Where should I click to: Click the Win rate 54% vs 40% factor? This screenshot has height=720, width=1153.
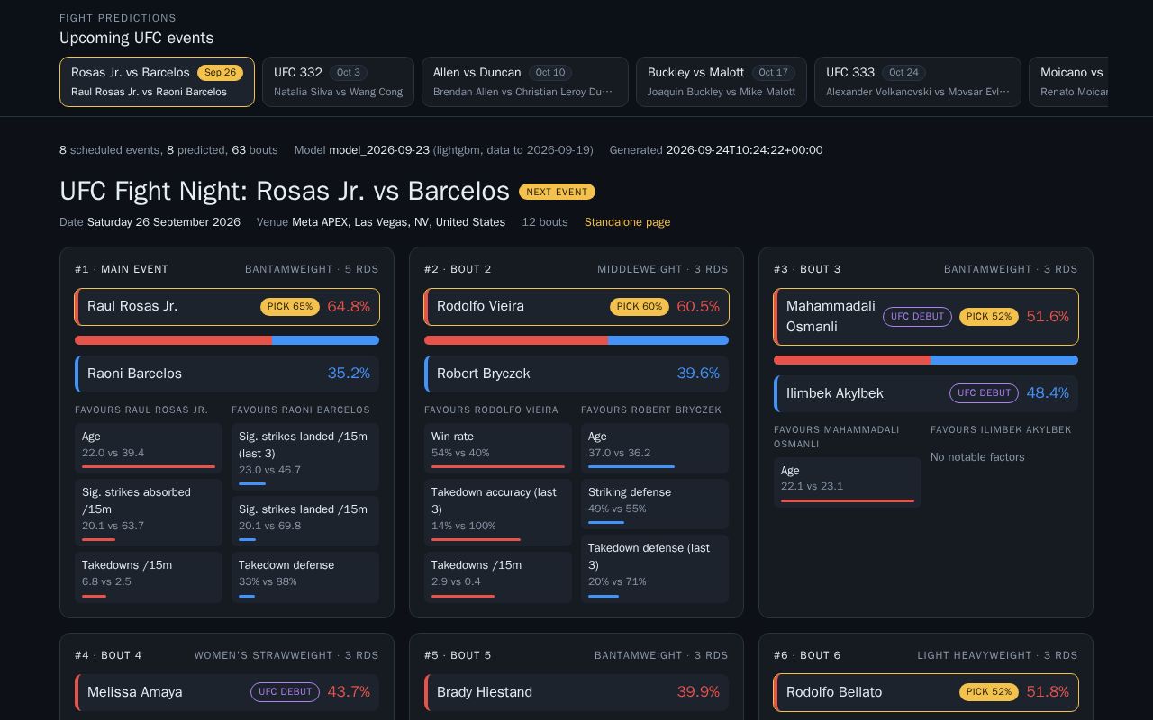[x=498, y=448]
